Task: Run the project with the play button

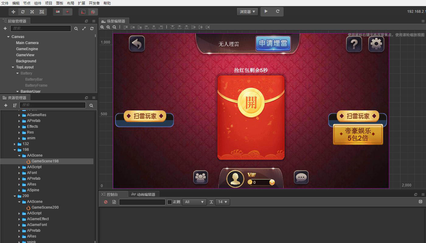Action: tap(265, 12)
